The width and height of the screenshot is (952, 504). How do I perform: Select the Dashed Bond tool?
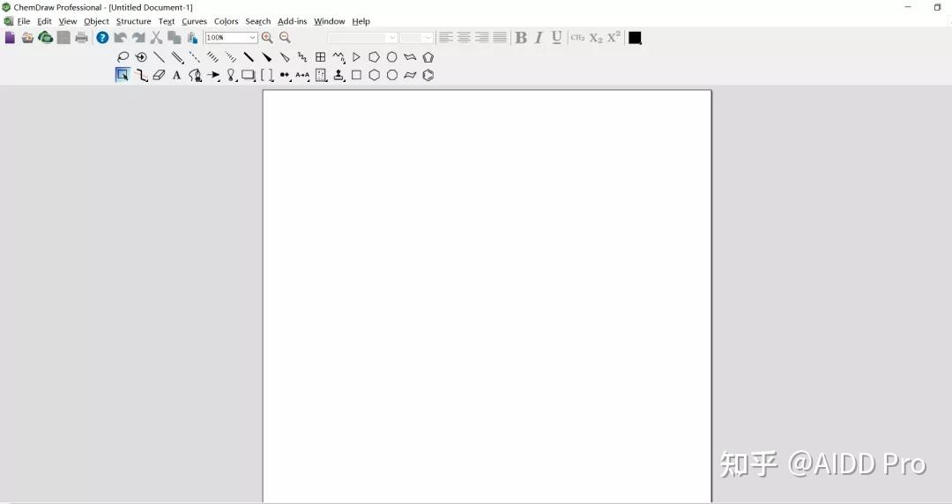(x=195, y=57)
